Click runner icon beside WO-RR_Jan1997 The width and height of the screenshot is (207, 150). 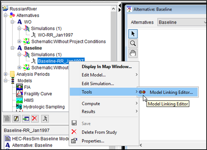click(34, 35)
